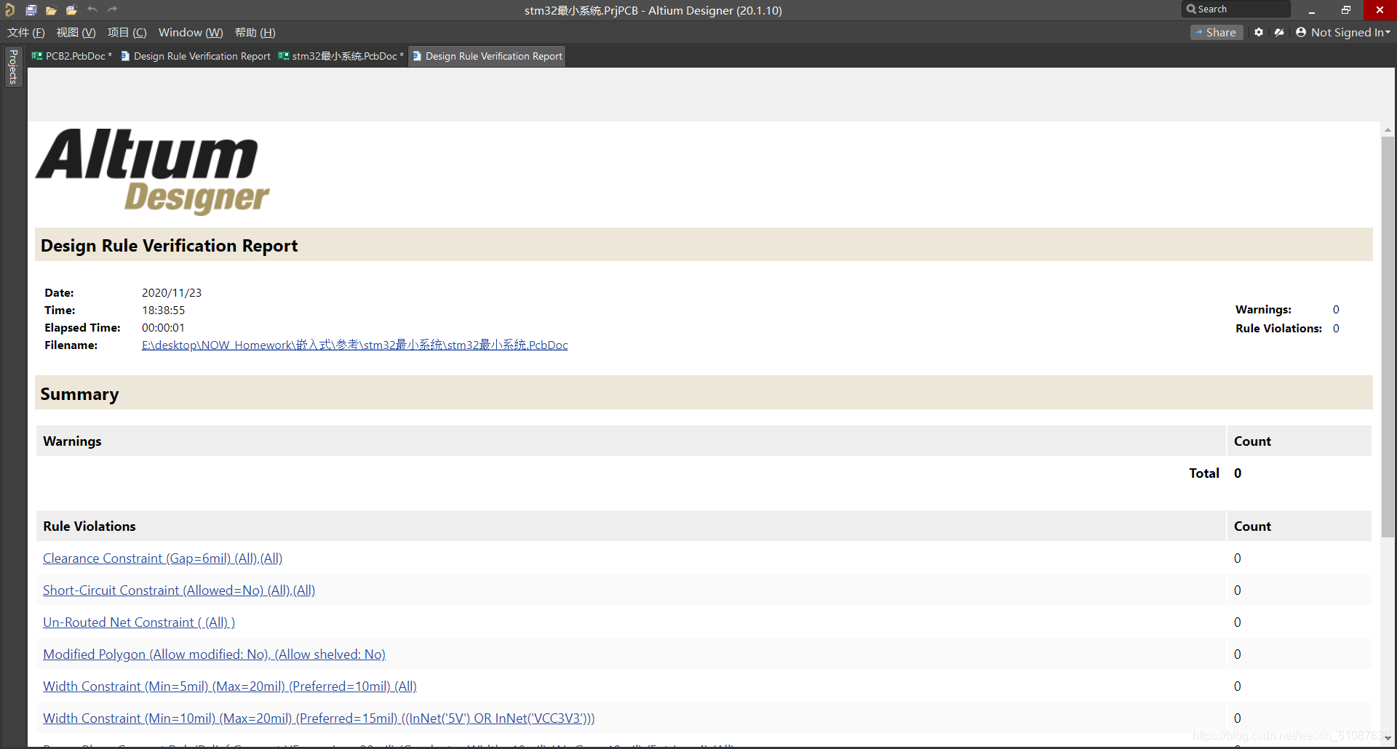Expand the Not Signed In dropdown

[x=1343, y=32]
